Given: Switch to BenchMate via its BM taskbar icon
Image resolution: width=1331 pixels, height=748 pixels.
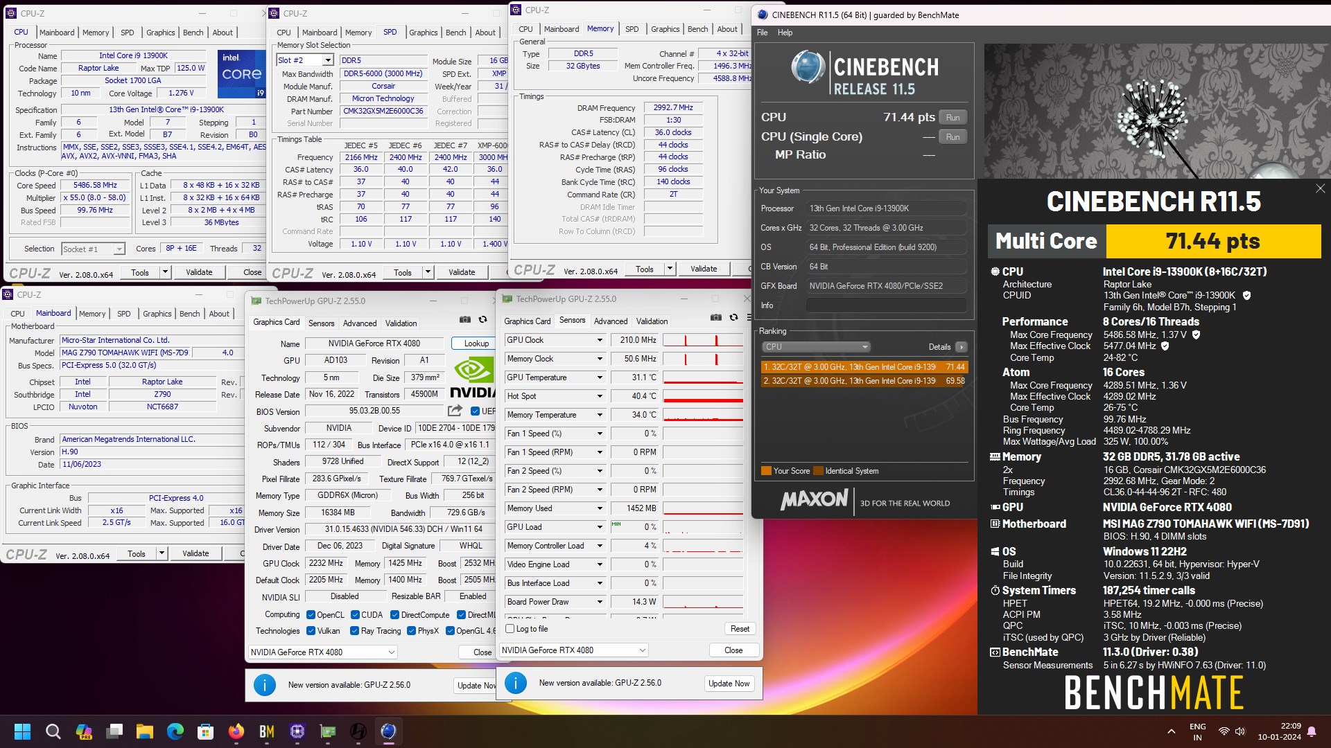Looking at the screenshot, I should click(266, 731).
